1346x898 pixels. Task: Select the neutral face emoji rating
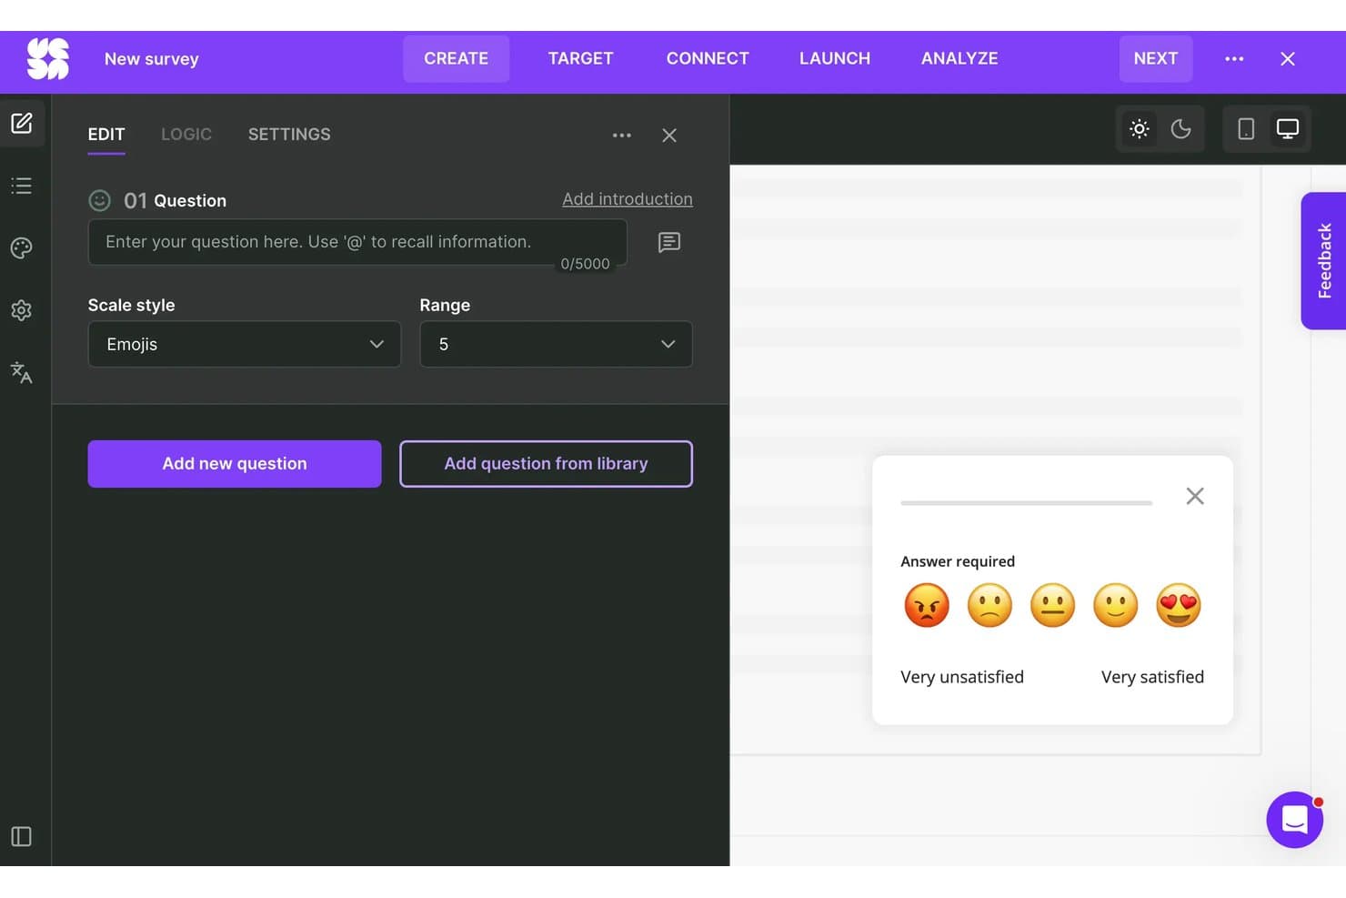click(1052, 605)
